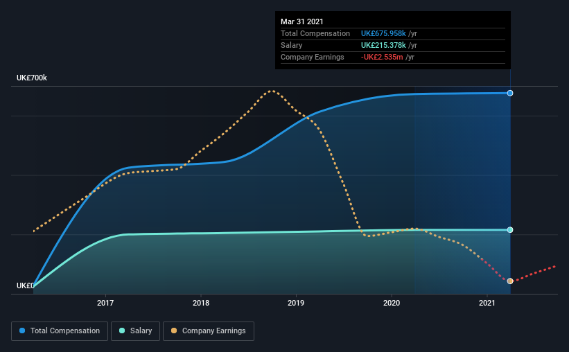This screenshot has width=569, height=352.
Task: Click the 2019 x-axis label
Action: click(x=296, y=303)
